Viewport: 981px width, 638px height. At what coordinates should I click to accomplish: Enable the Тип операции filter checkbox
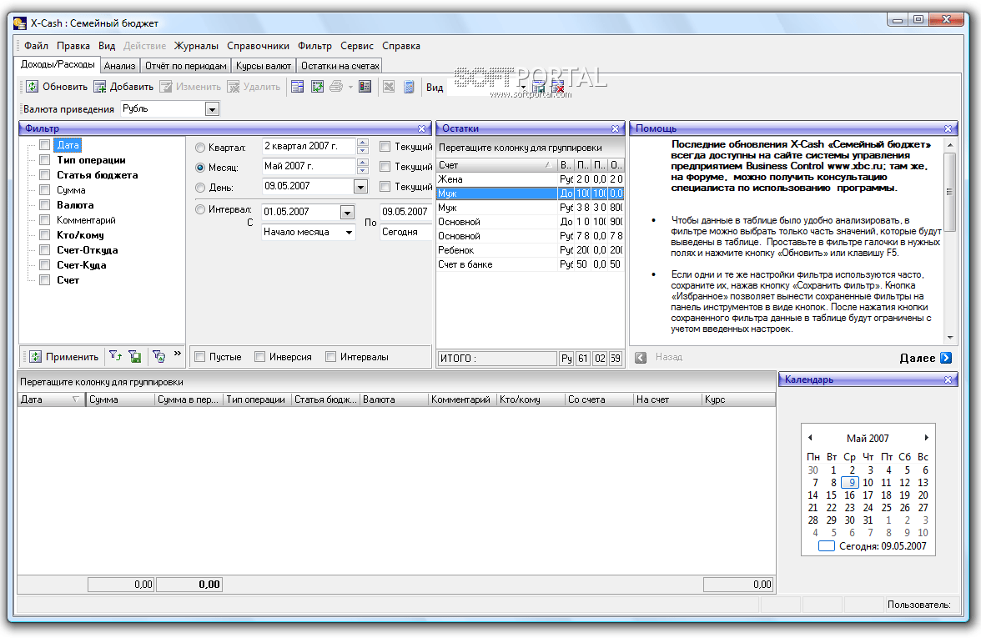pos(45,160)
